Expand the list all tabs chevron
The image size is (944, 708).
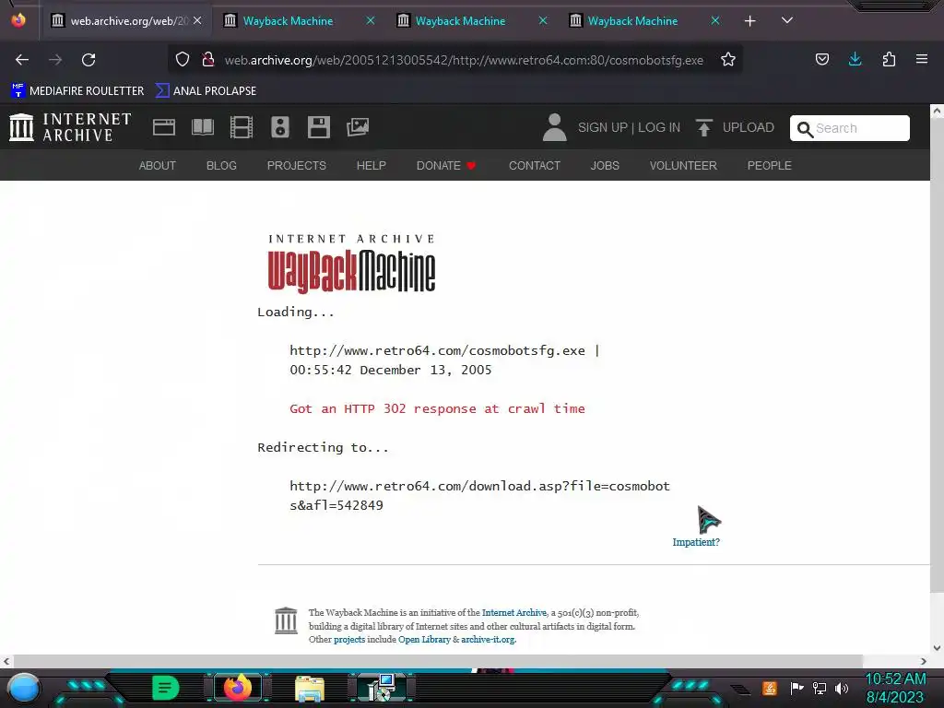click(787, 20)
